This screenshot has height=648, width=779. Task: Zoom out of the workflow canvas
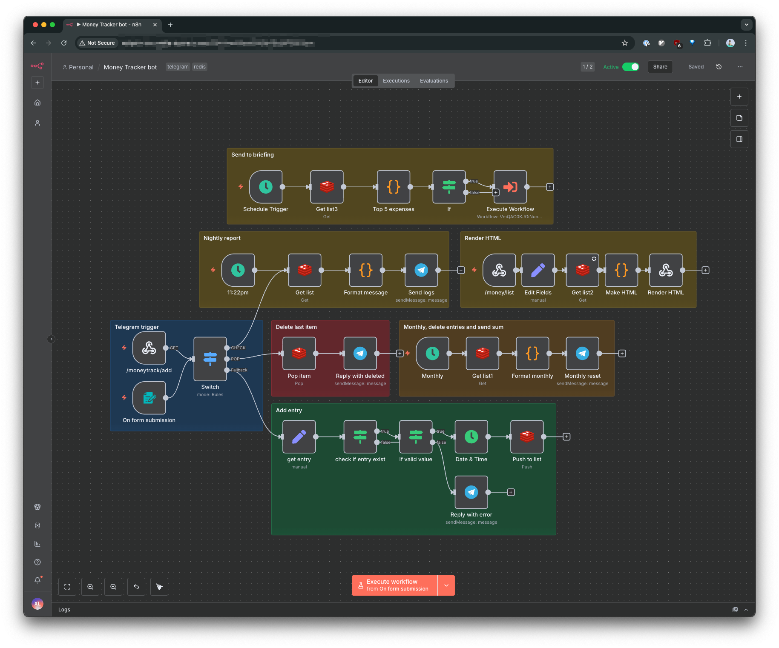pyautogui.click(x=113, y=587)
